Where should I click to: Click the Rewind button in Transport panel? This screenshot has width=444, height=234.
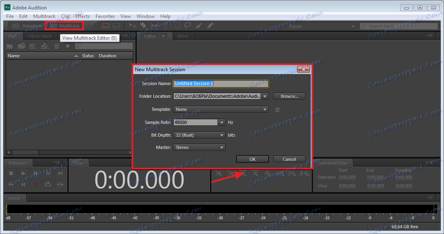click(x=60, y=173)
